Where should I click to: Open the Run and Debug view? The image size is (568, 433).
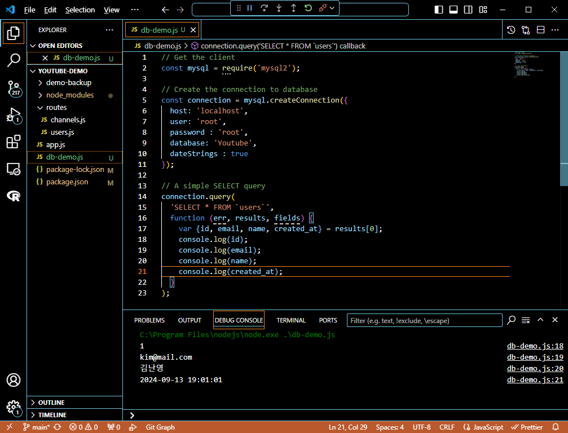tap(14, 115)
